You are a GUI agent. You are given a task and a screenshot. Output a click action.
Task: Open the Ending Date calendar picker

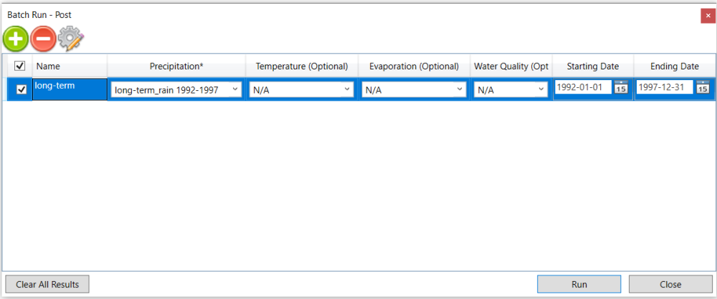click(x=703, y=87)
